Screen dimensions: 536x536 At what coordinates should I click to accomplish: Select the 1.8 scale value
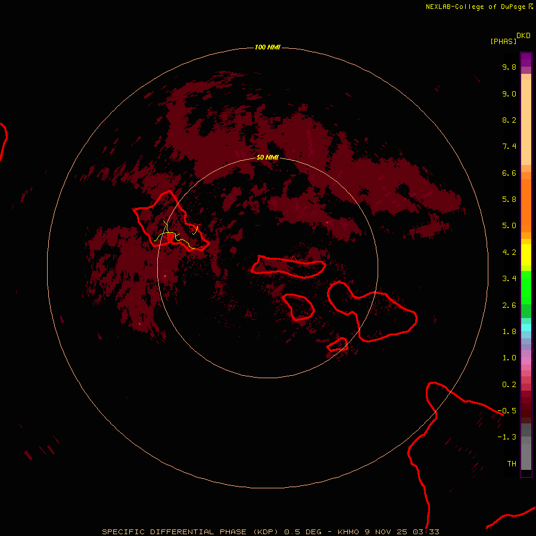point(509,332)
